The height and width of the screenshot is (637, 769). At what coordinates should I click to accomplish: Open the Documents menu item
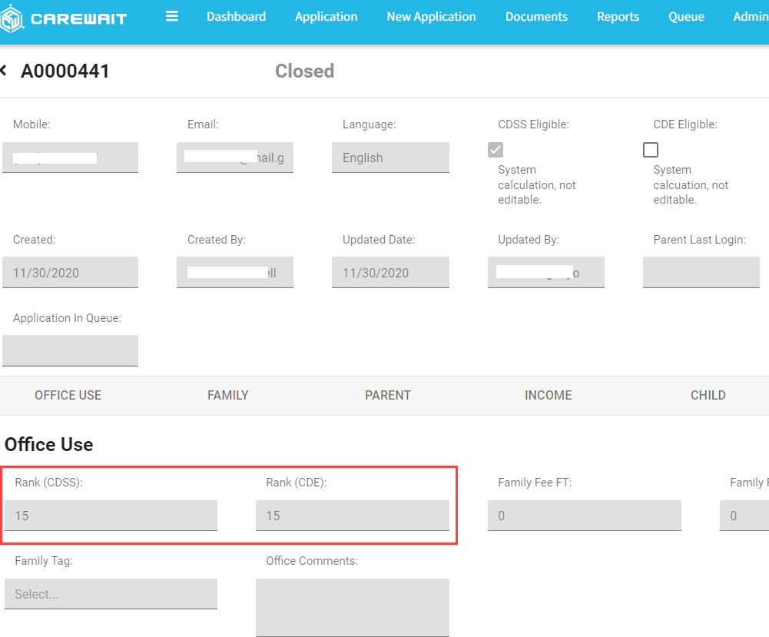pos(536,16)
